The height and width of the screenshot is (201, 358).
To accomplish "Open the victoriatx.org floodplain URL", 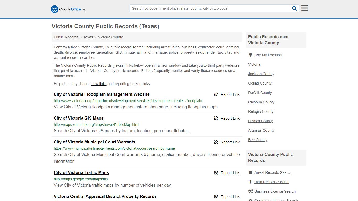I will coord(129,101).
